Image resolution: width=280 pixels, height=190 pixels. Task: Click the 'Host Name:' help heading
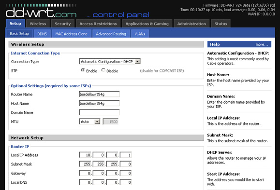tap(218, 75)
